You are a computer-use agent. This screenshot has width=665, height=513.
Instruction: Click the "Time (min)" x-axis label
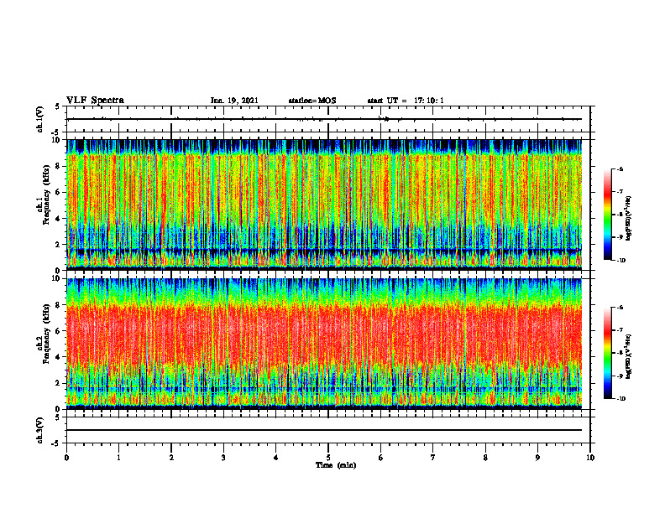tap(336, 465)
